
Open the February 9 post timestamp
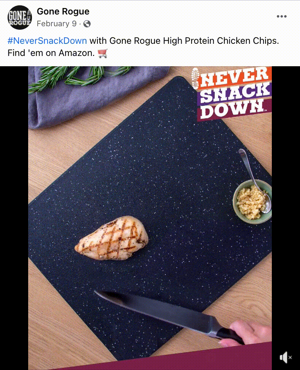[x=57, y=24]
